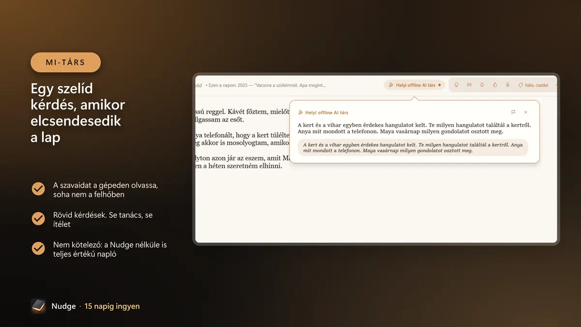
Task: Click the text 'soha nem a felhőben'
Action: point(89,194)
